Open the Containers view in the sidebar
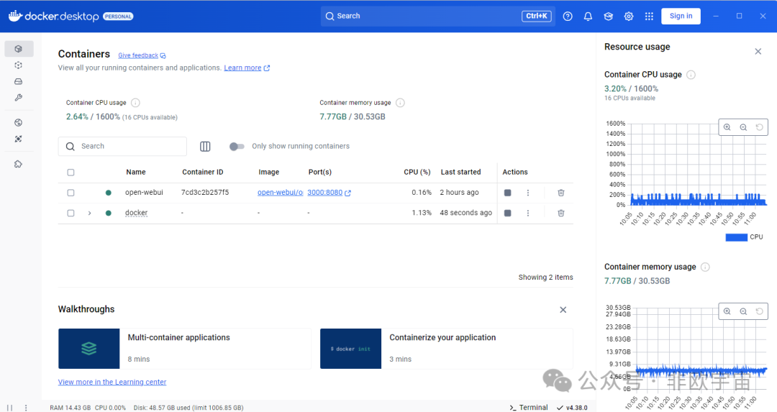 click(19, 48)
